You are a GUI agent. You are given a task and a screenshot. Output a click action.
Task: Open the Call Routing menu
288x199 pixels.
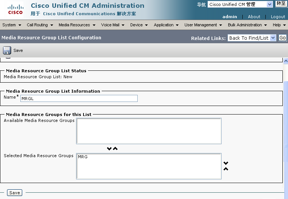(x=40, y=25)
